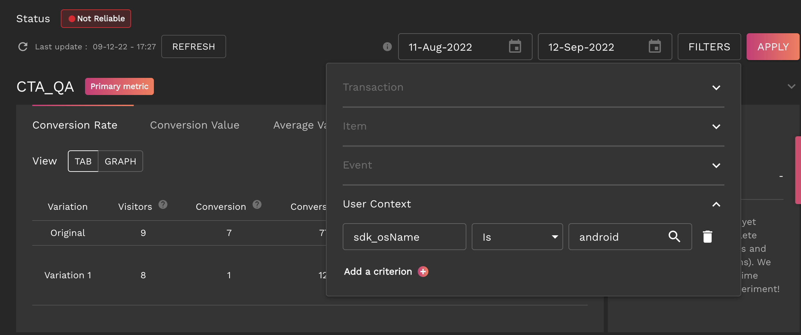Open the Average Value tab
This screenshot has width=801, height=335.
[300, 125]
